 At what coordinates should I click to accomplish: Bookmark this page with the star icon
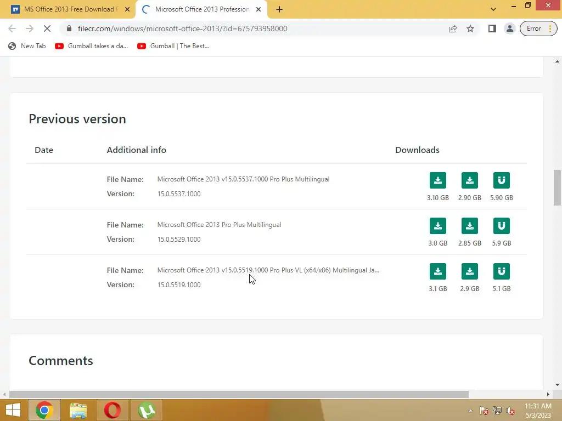[470, 29]
